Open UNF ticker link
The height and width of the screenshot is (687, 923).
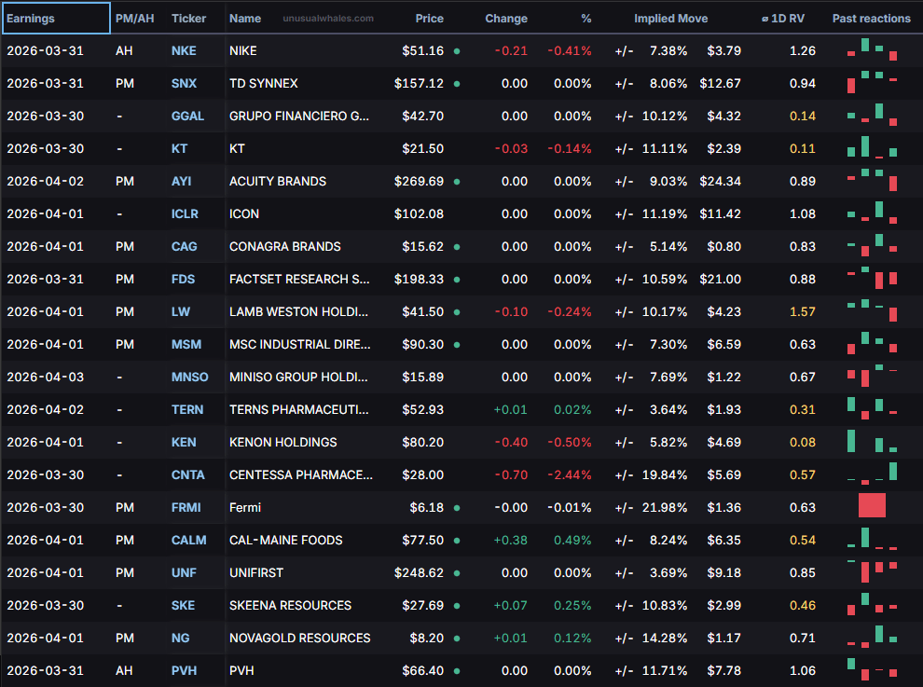(184, 572)
